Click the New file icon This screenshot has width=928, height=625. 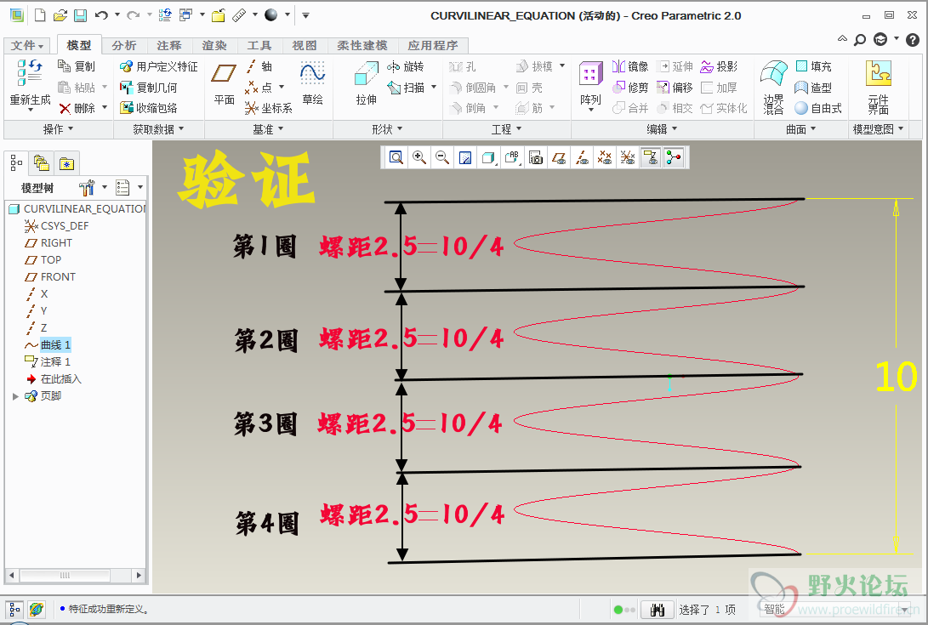[x=40, y=15]
